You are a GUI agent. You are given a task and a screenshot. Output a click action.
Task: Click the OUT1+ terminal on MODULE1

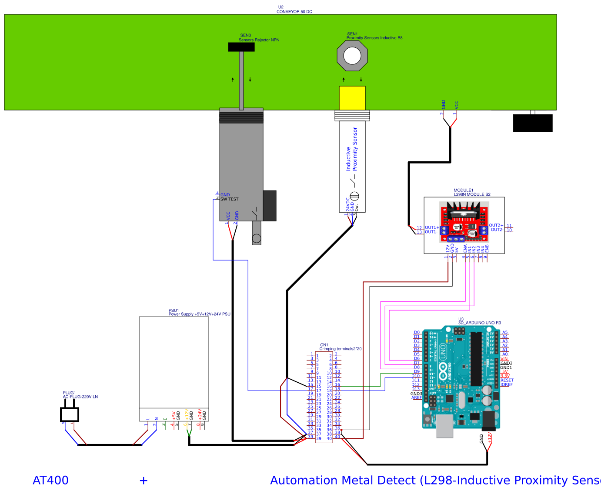point(431,227)
